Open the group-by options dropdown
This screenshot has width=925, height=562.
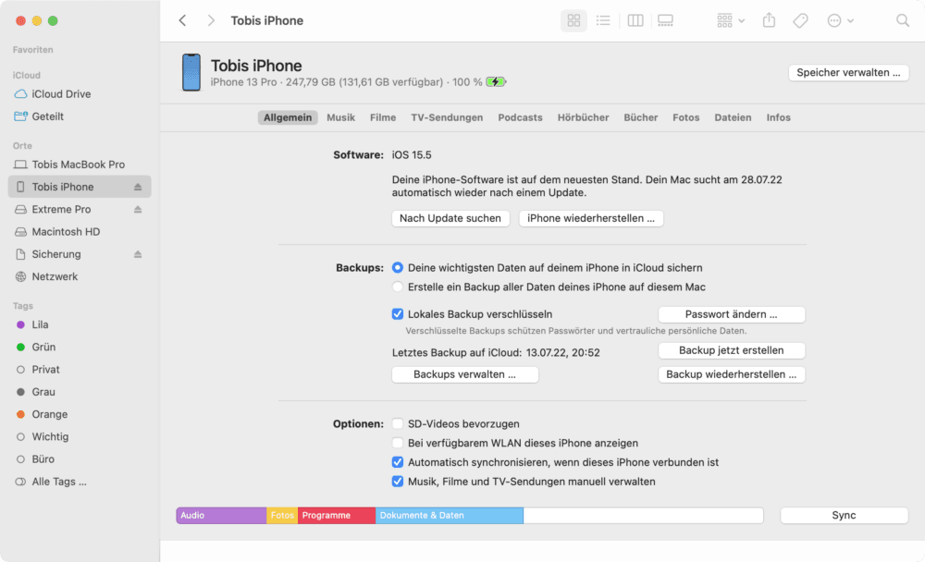click(x=731, y=20)
